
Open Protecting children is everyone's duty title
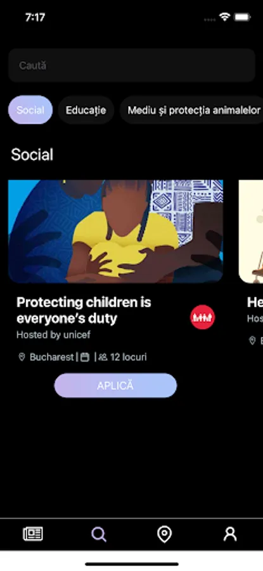(84, 310)
